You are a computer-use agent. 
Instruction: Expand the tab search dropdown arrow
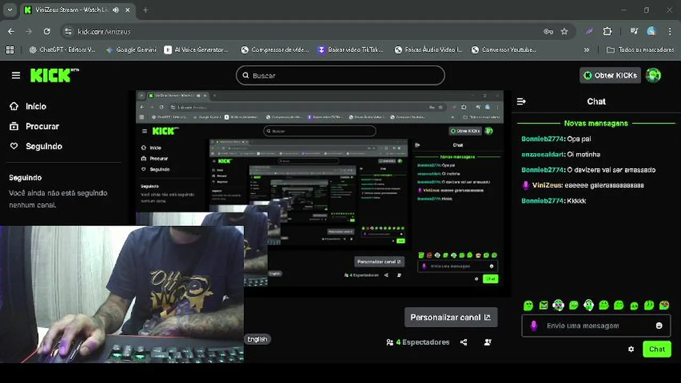click(x=10, y=10)
